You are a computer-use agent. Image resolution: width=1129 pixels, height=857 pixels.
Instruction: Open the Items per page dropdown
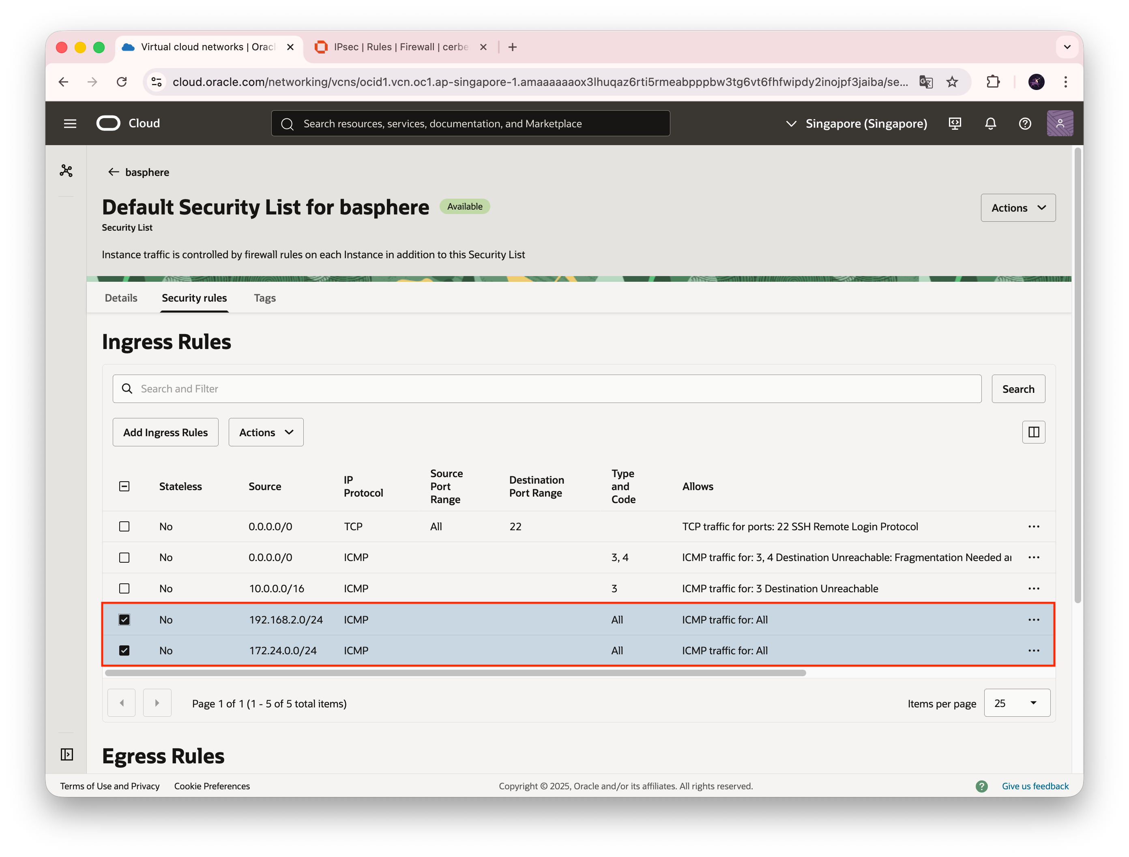[x=1016, y=703]
